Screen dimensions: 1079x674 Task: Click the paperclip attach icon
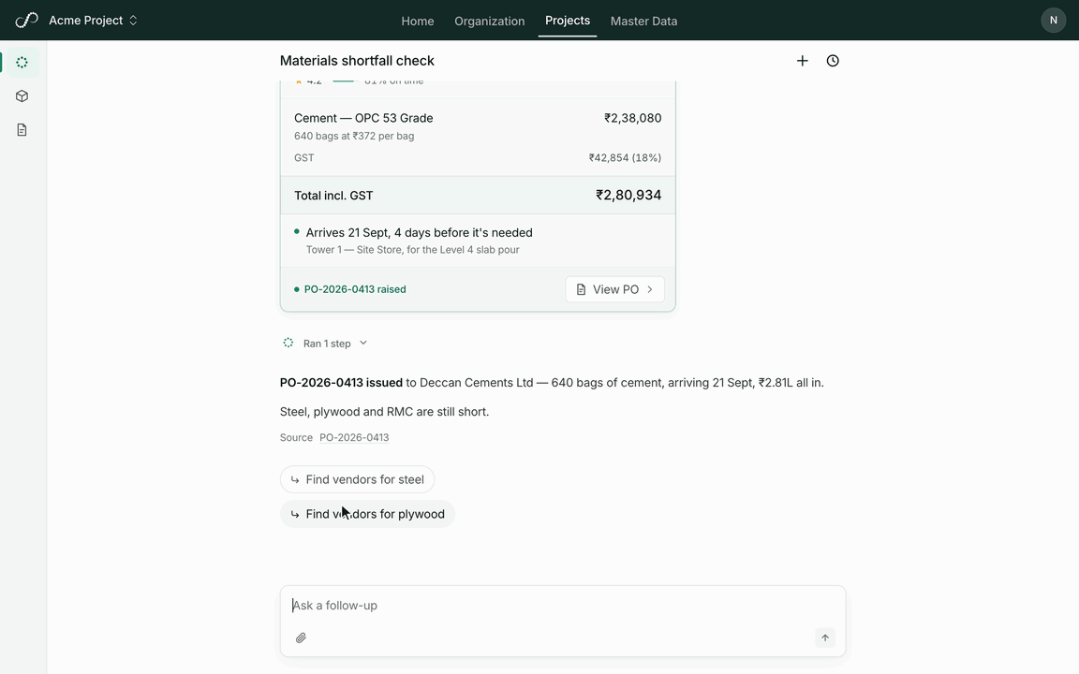301,638
